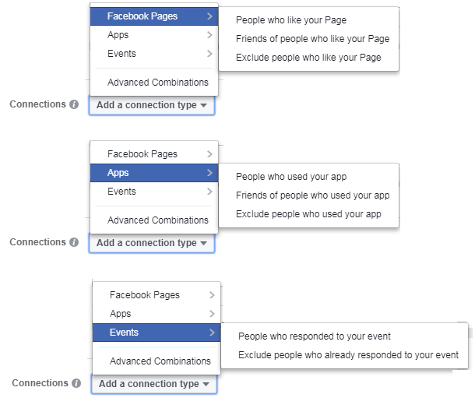The image size is (475, 412).
Task: Open Advanced Combinations in top menu
Action: pos(158,83)
